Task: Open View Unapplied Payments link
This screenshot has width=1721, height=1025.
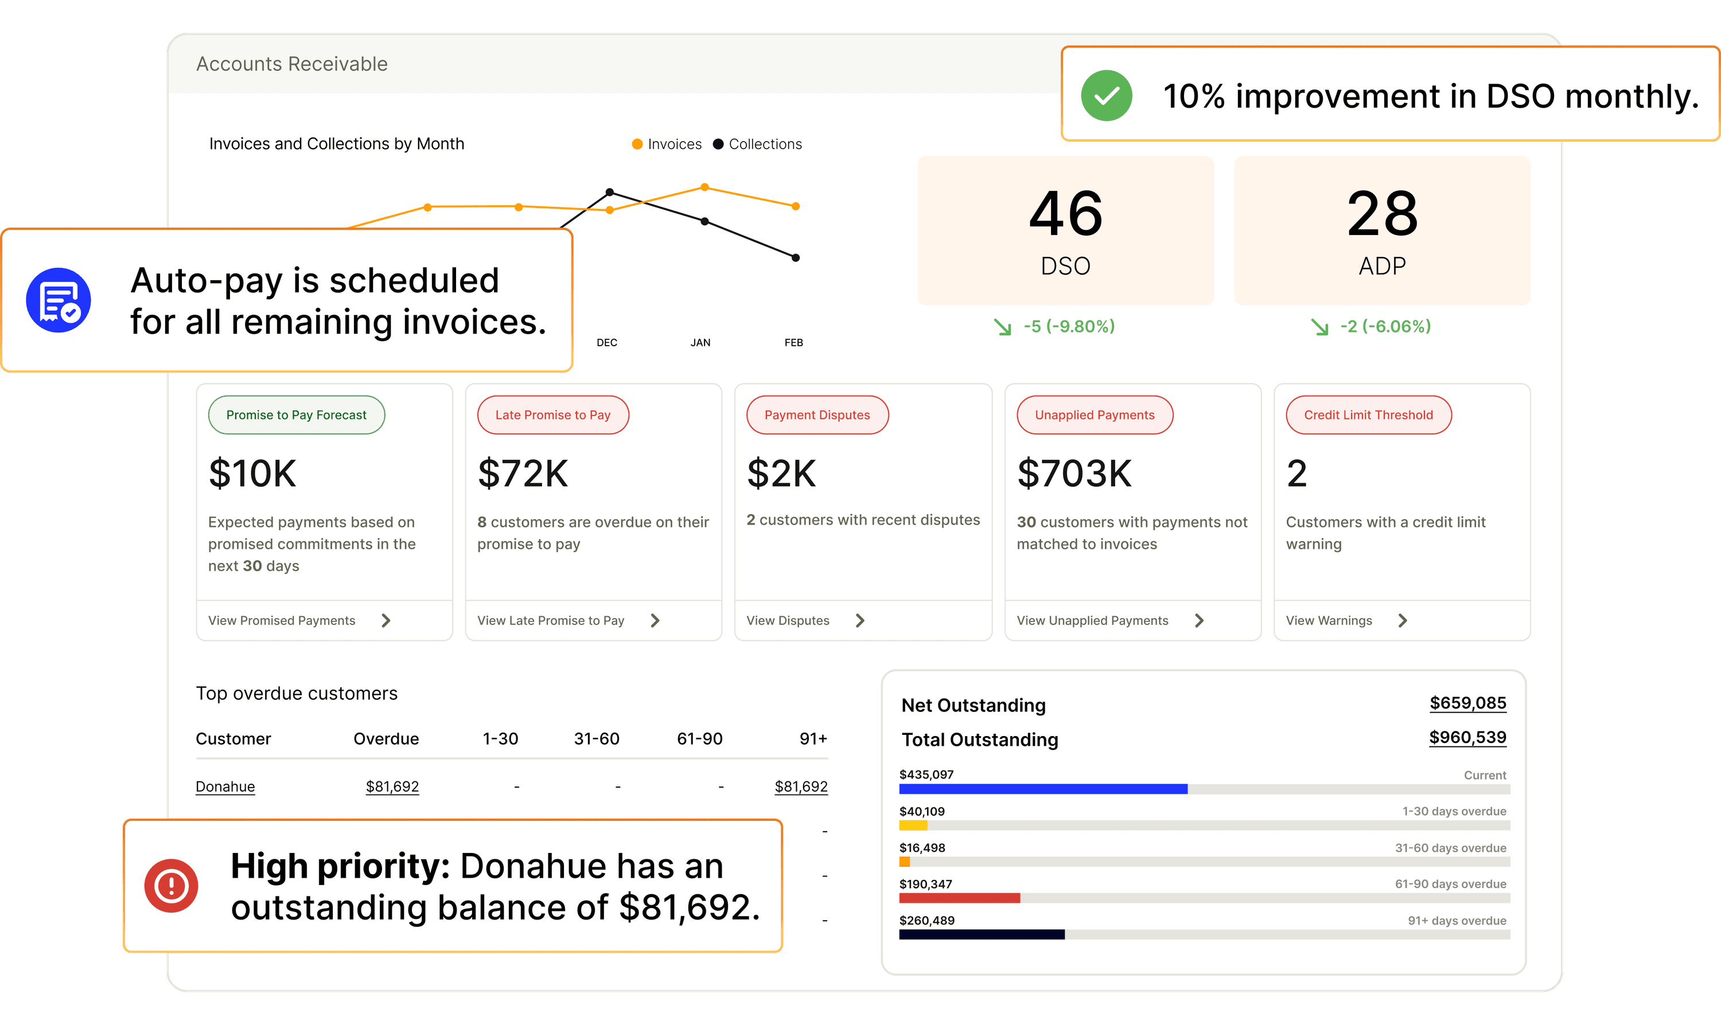Action: 1093,620
